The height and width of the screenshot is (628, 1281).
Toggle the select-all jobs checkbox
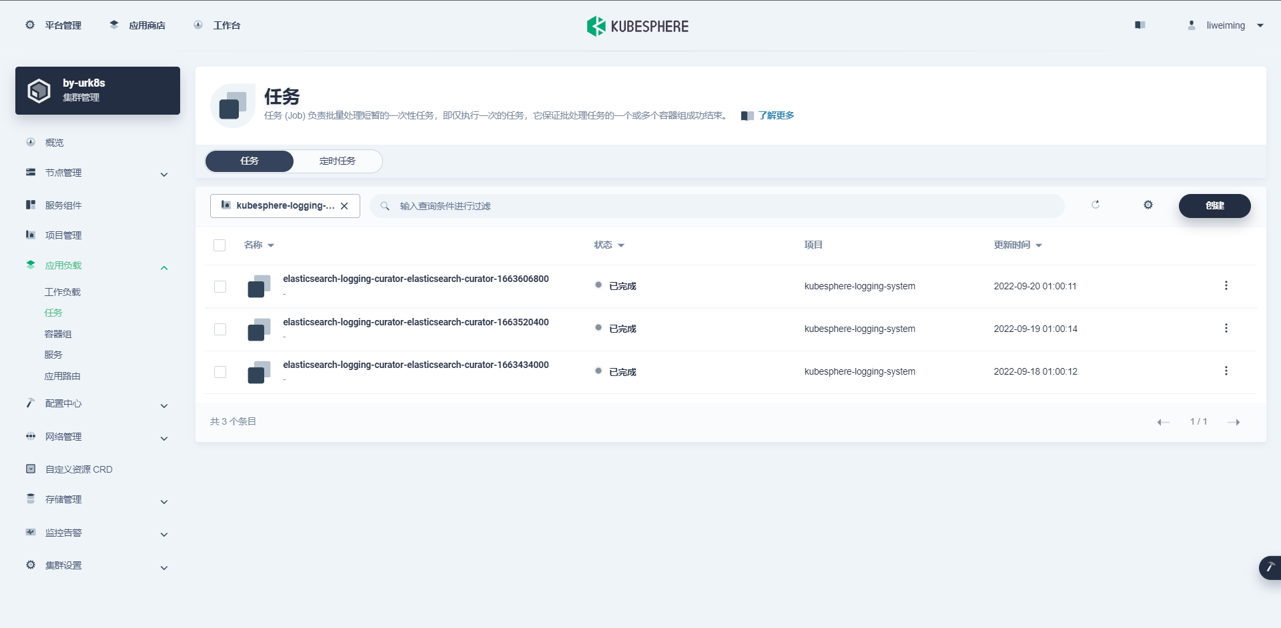click(220, 245)
